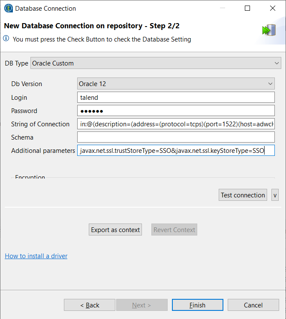Click Export as context
Image resolution: width=286 pixels, height=319 pixels.
click(x=115, y=230)
